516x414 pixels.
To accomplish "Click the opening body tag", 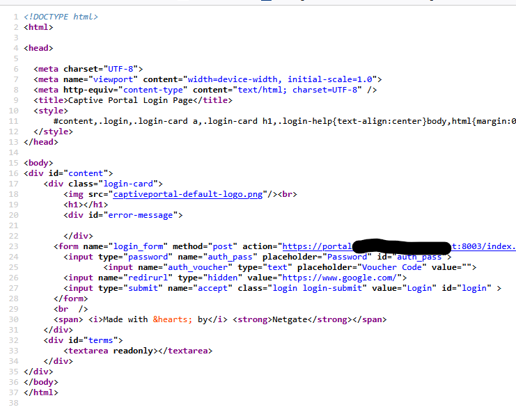I will (38, 163).
